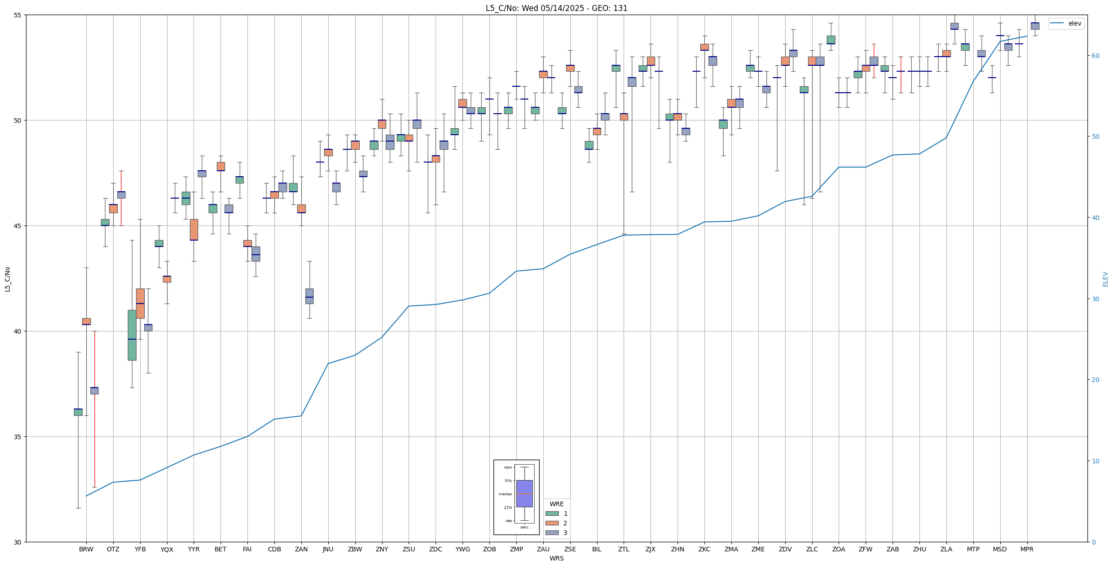The width and height of the screenshot is (1113, 566).
Task: Click the JNU station tick label
Action: (x=328, y=550)
